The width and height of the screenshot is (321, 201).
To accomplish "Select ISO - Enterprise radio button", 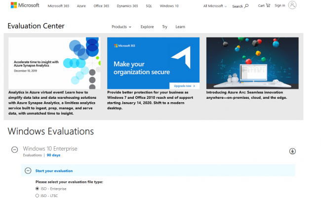I will [x=37, y=189].
